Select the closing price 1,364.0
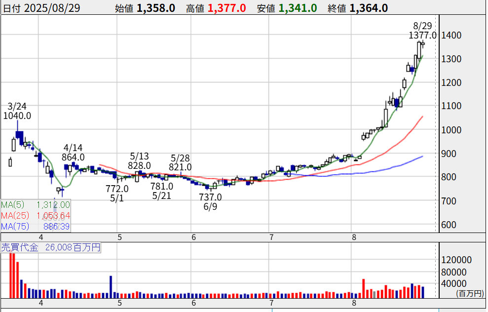The height and width of the screenshot is (312, 488). [x=369, y=8]
